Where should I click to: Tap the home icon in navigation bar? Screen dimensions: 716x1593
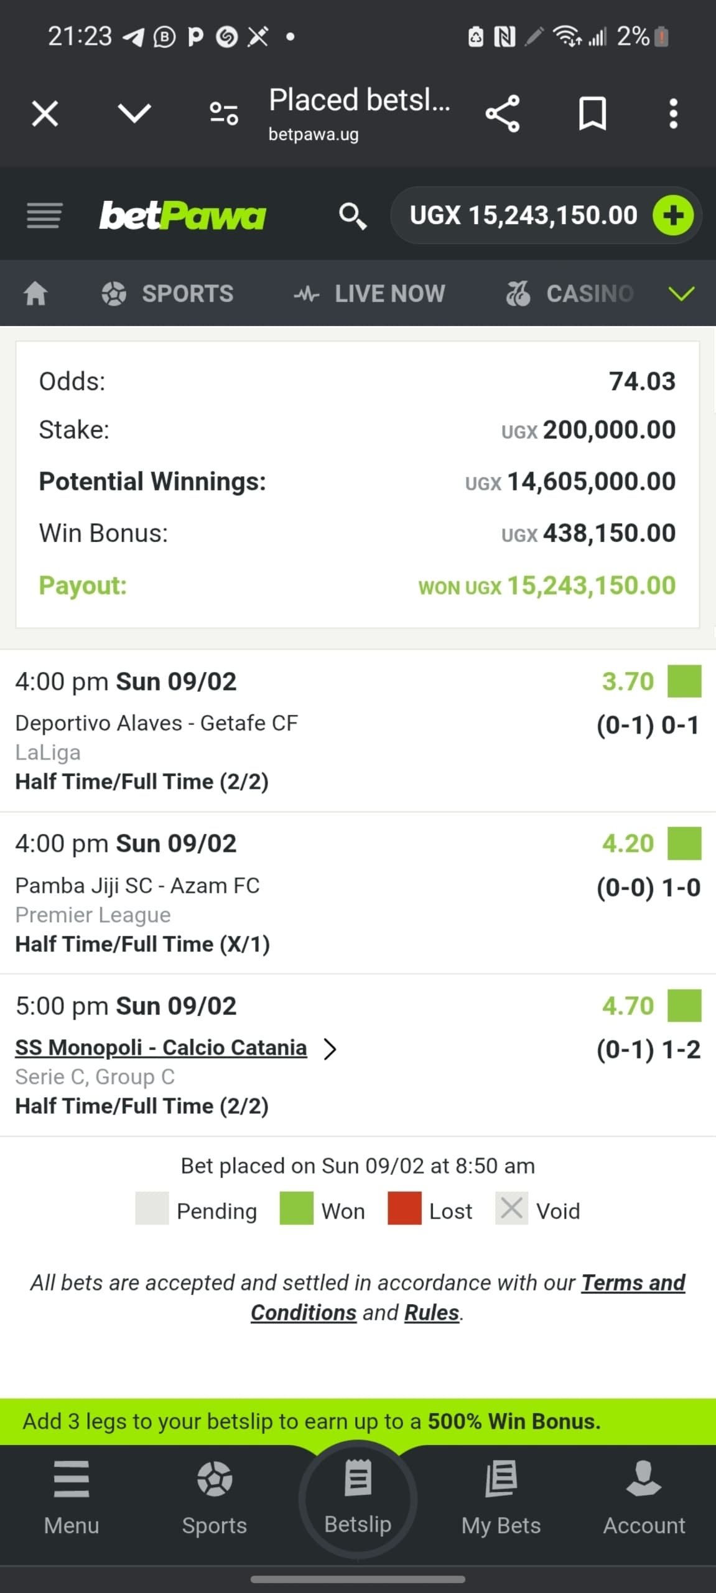[35, 293]
